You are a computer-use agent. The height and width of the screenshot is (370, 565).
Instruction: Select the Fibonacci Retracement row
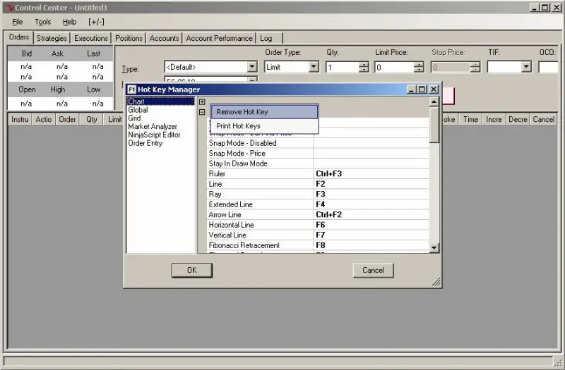click(x=319, y=245)
